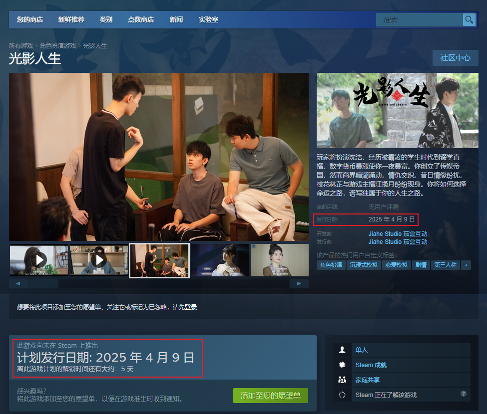This screenshot has height=414, width=487.
Task: Select the 沉浸式模拟 tag
Action: pyautogui.click(x=364, y=265)
